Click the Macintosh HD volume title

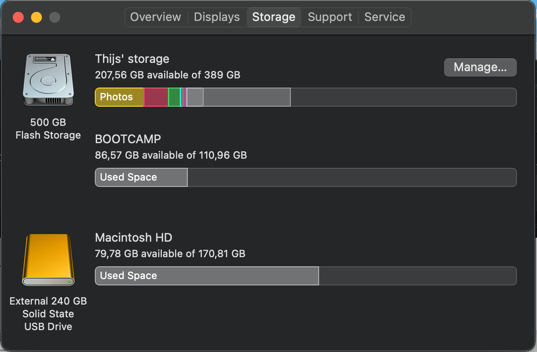pyautogui.click(x=133, y=238)
